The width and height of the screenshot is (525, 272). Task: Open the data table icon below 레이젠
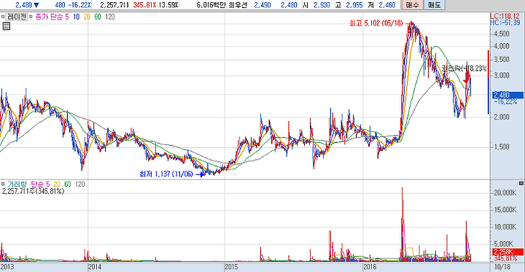tap(6, 26)
